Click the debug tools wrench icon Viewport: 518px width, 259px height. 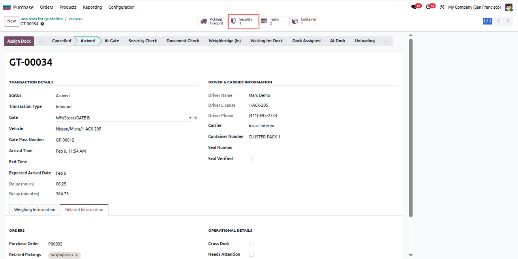coord(442,7)
